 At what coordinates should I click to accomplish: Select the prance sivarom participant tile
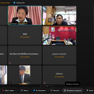pos(59,55)
